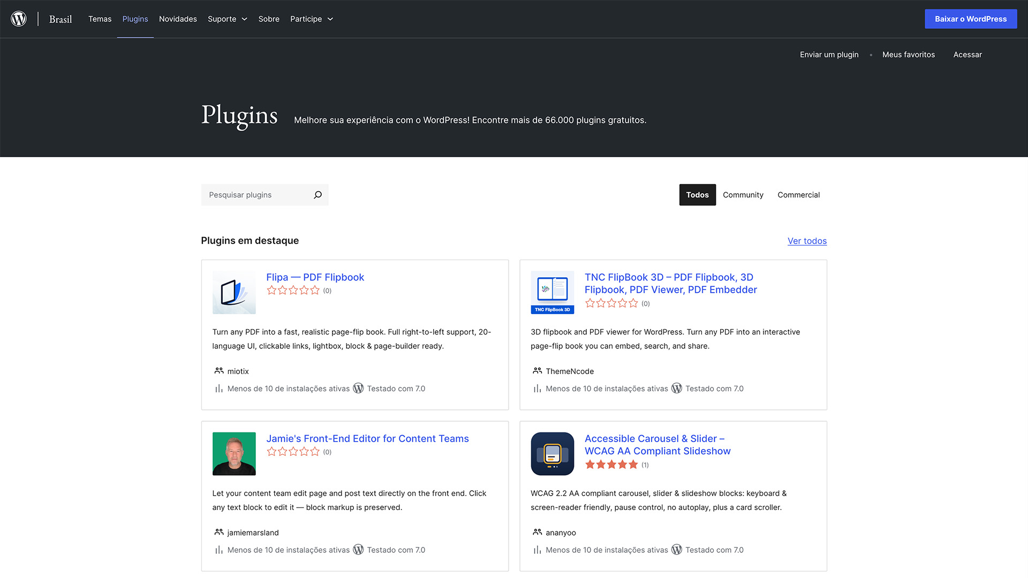Click the WordPress logo in header
This screenshot has width=1028, height=578.
point(19,19)
